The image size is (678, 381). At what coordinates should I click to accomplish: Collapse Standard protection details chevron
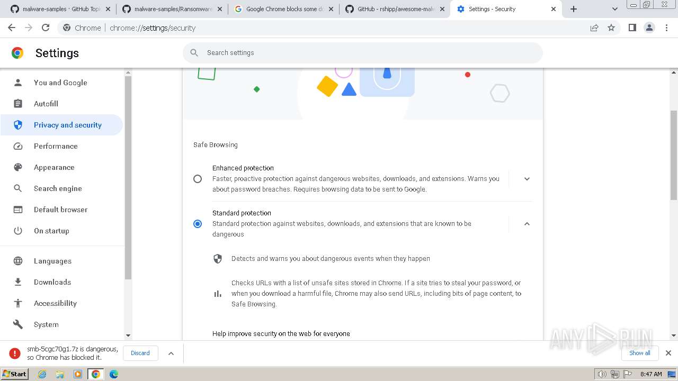527,224
